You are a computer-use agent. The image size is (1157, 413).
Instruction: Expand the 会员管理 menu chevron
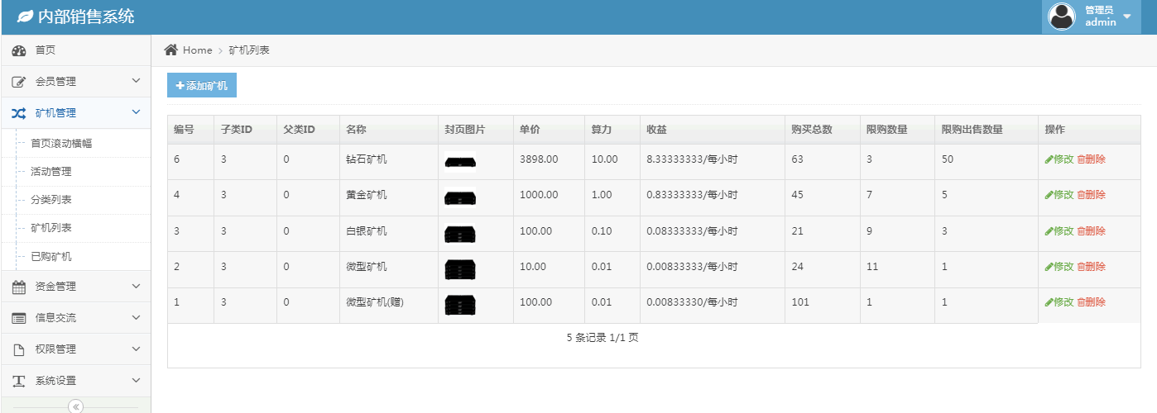pyautogui.click(x=137, y=81)
